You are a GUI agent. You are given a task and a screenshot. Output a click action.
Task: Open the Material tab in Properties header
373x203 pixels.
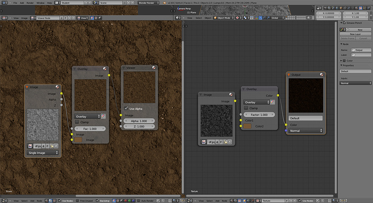coord(356,8)
